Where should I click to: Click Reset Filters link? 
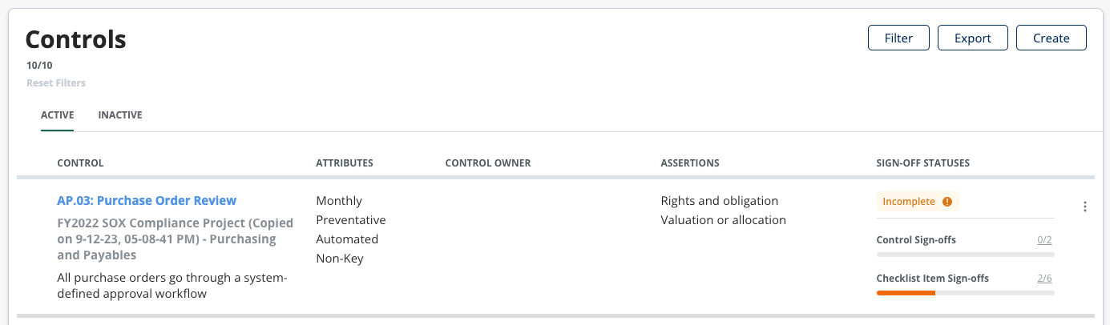pyautogui.click(x=56, y=83)
